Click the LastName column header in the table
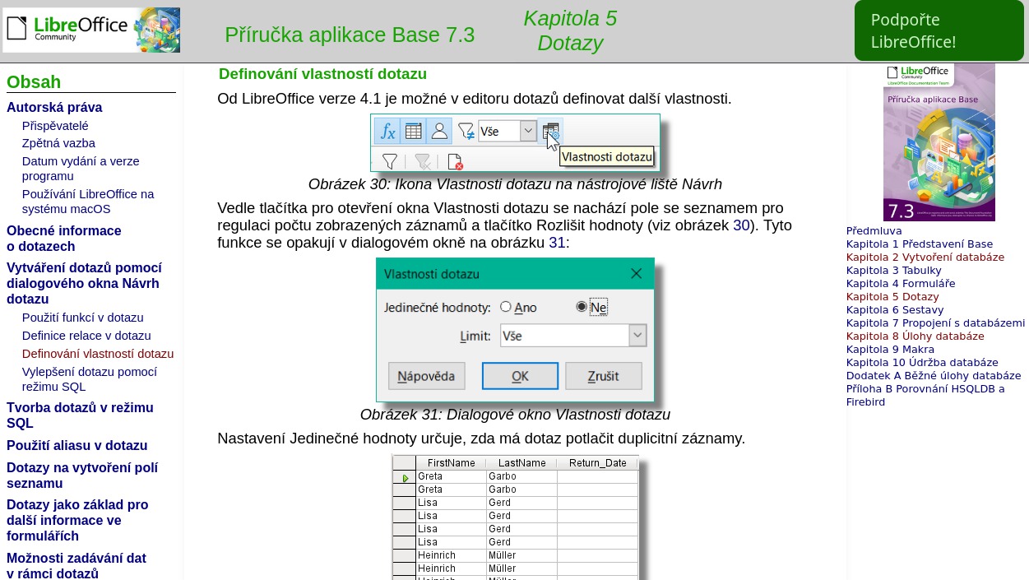 tap(521, 463)
